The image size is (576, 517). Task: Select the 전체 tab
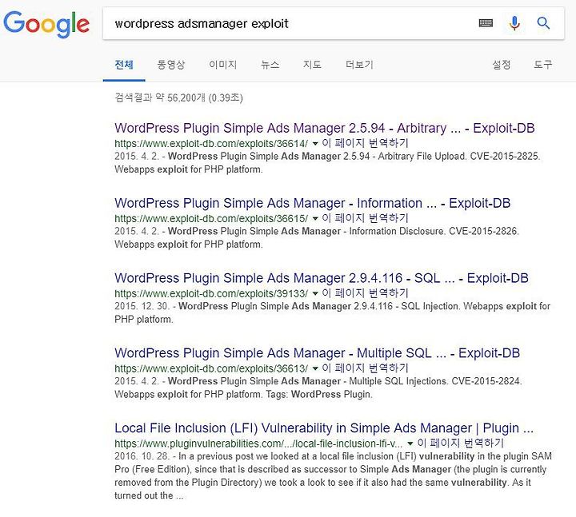point(124,65)
